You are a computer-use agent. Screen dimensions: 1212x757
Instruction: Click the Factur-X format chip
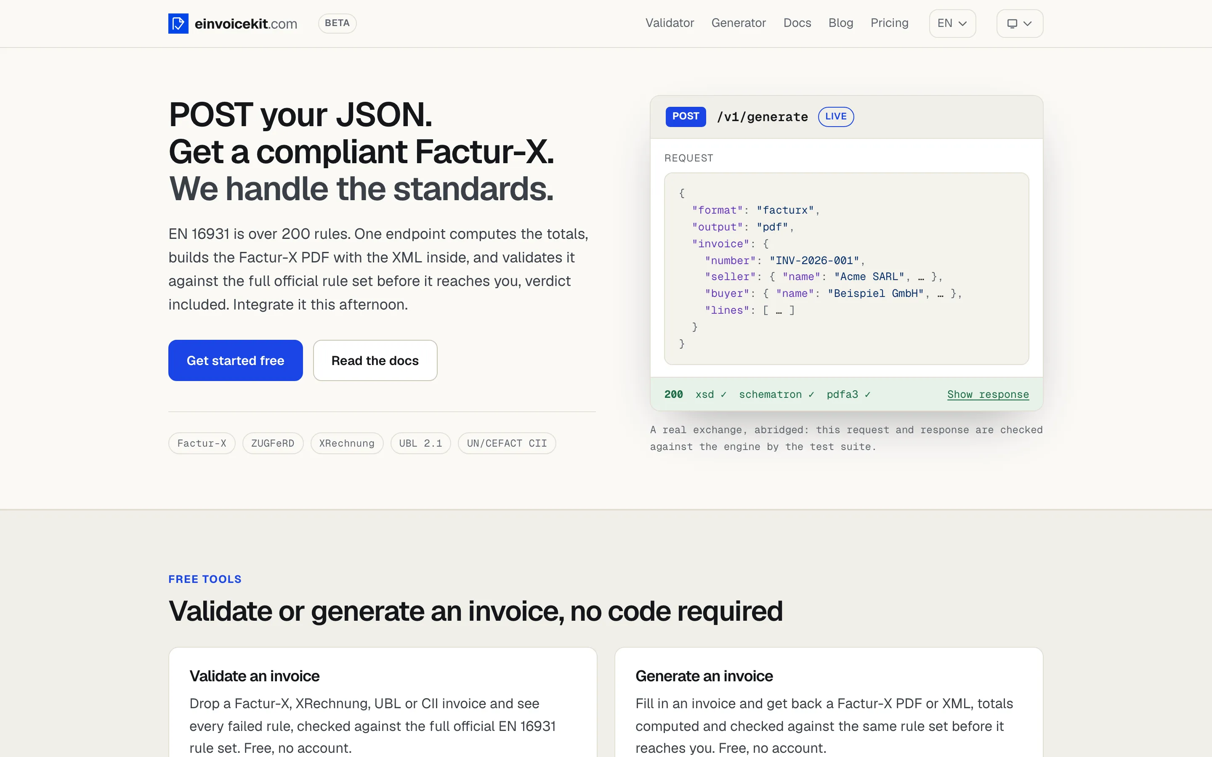(202, 443)
